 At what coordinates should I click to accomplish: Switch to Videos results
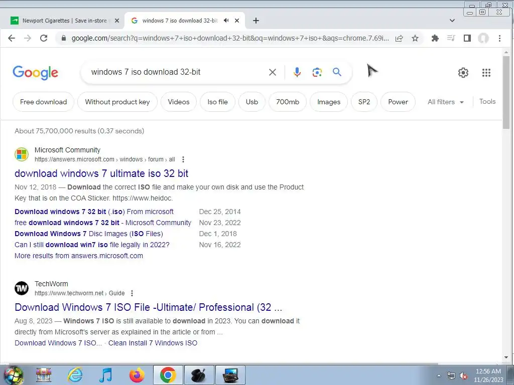(179, 102)
